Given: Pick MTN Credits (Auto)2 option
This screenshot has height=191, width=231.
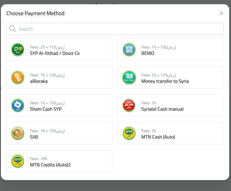Looking at the screenshot, I should coord(59,161).
